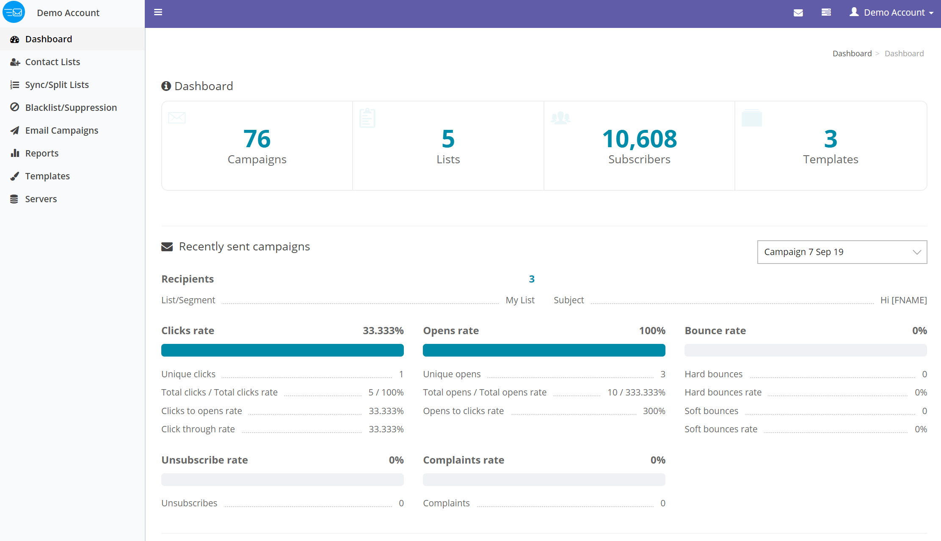Open the 76 Campaigns card

[257, 146]
